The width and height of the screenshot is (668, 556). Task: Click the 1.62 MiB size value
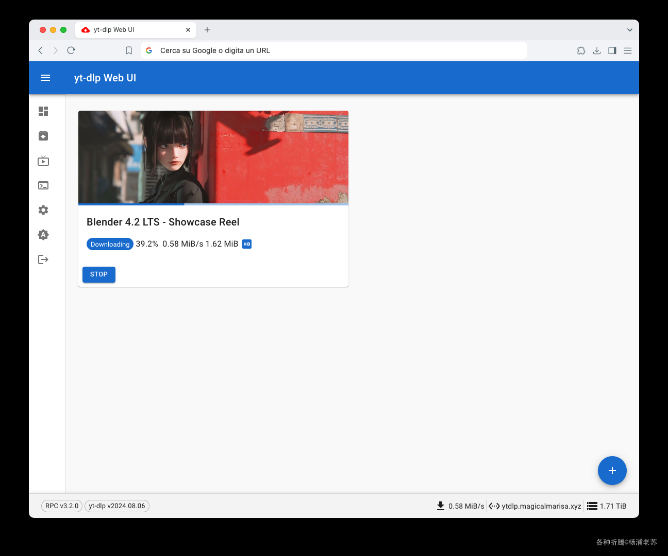pos(222,244)
